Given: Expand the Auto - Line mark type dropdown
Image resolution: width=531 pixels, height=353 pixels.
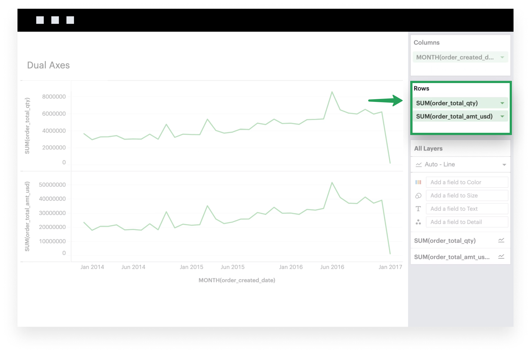Looking at the screenshot, I should tap(504, 164).
